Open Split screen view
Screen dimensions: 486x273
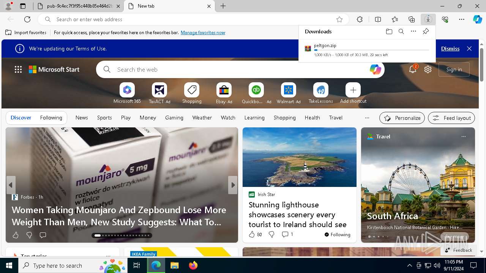coord(378,19)
